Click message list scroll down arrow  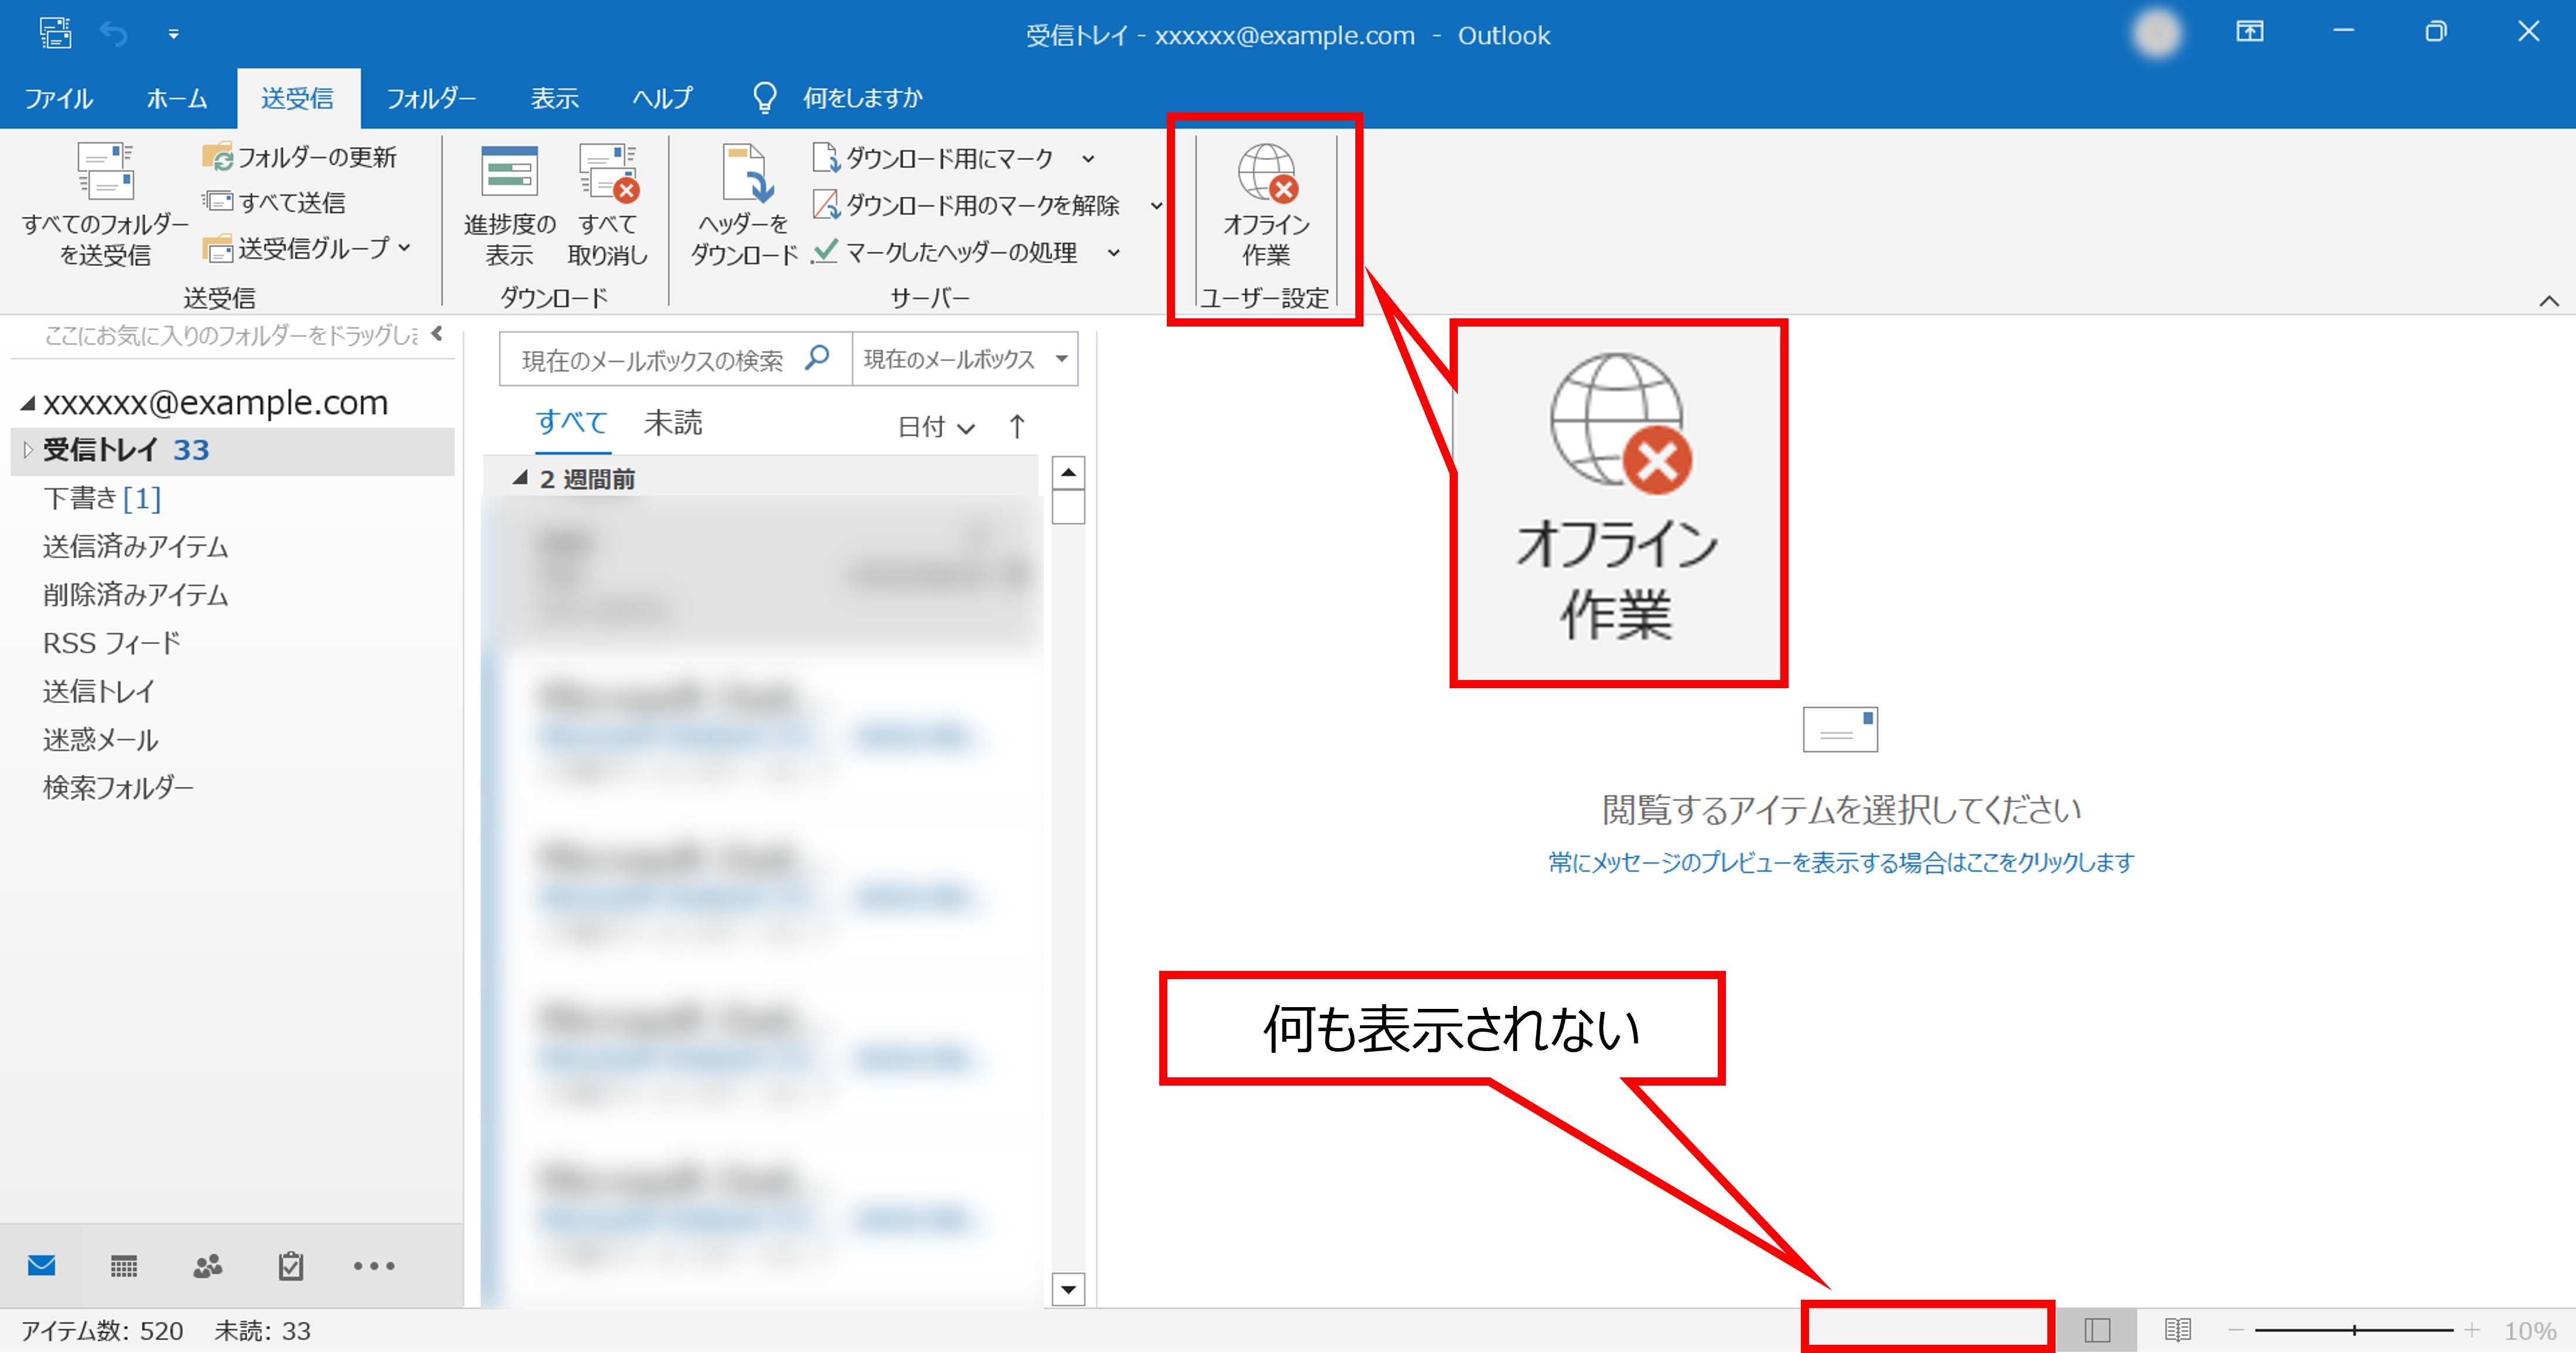[1068, 1289]
